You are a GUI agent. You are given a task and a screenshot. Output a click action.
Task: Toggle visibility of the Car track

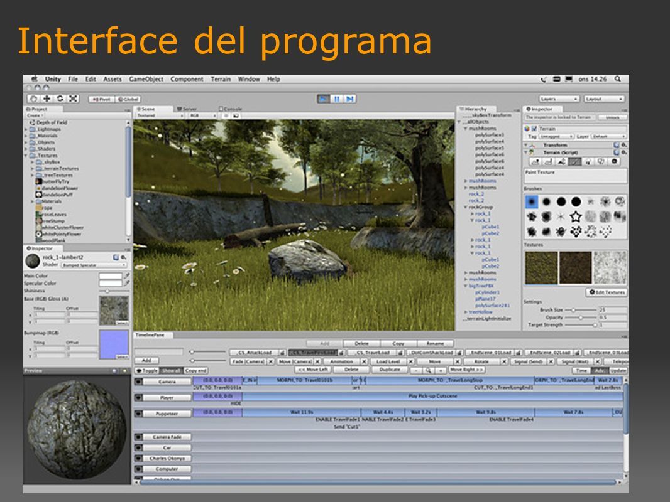point(138,447)
